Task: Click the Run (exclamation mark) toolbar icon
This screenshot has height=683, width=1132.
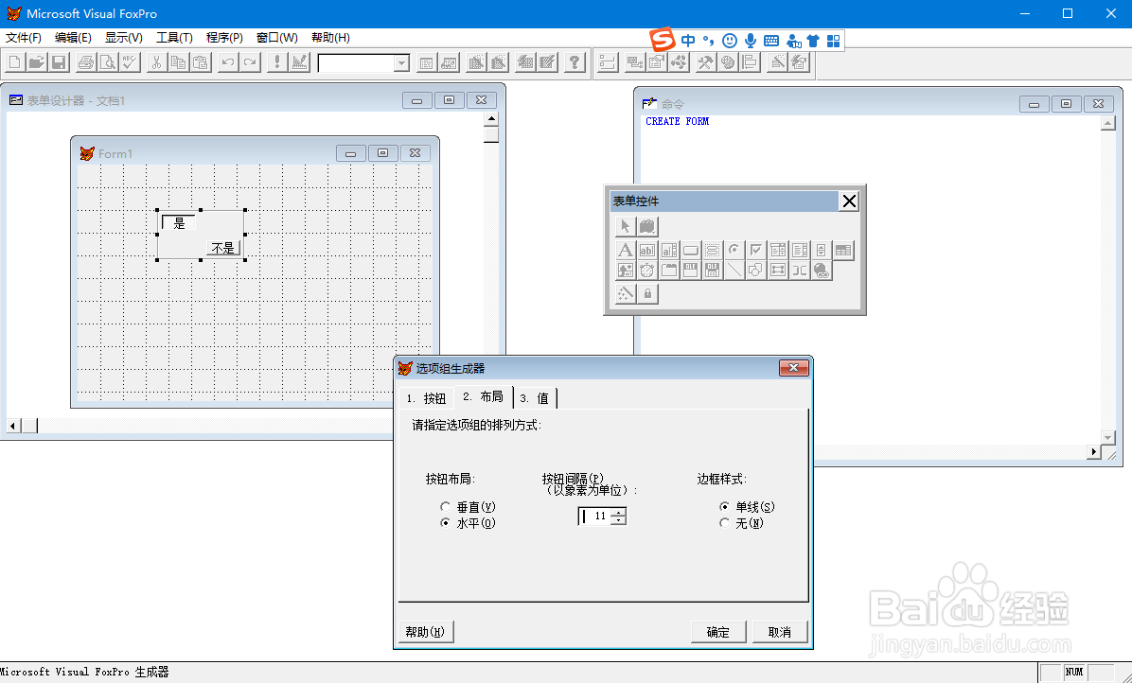Action: pos(277,62)
